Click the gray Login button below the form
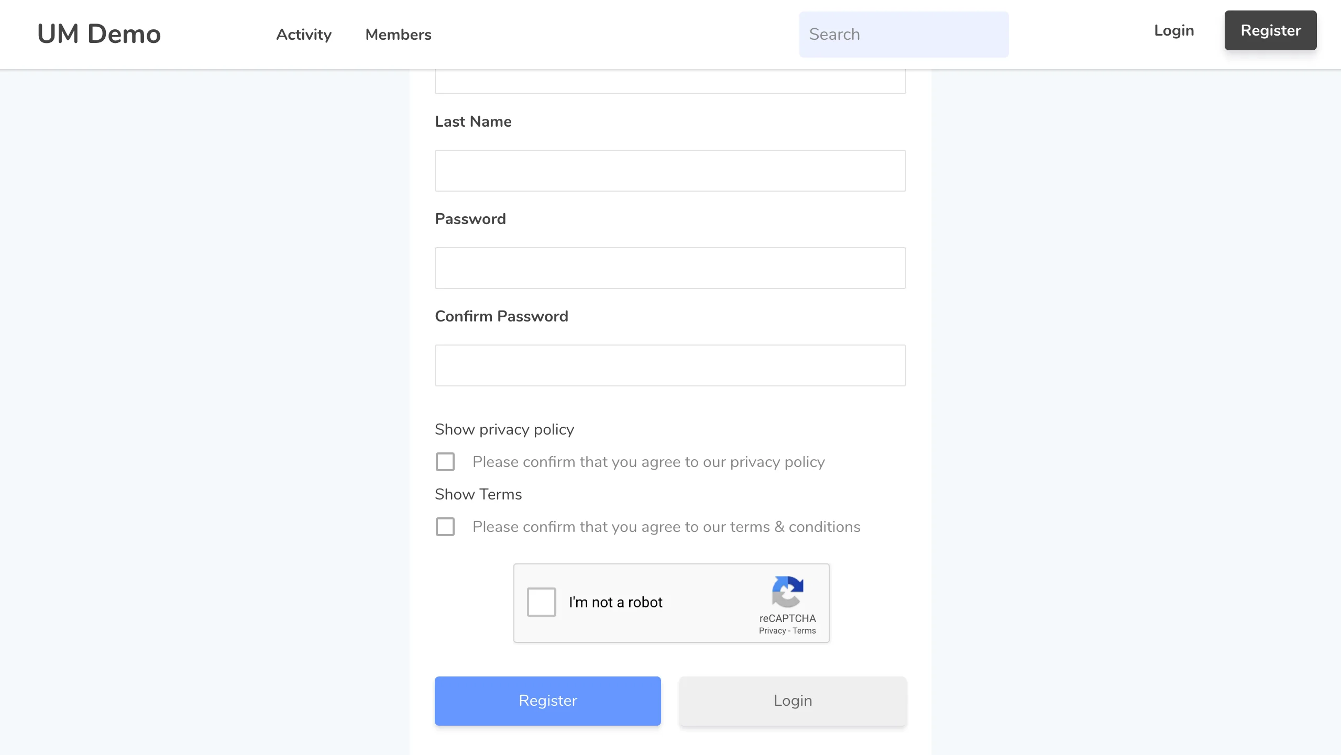Screen dimensions: 1341x755 tap(792, 701)
